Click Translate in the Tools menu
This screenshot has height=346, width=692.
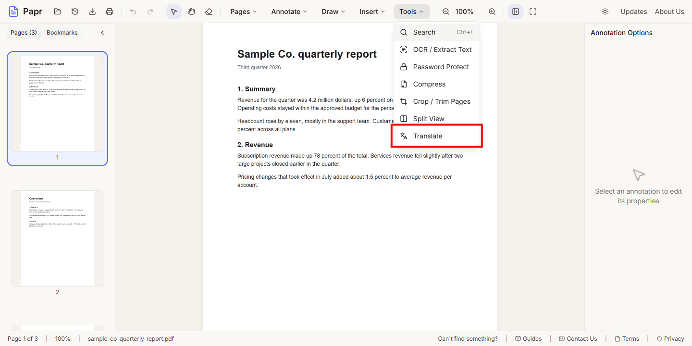[x=437, y=136]
